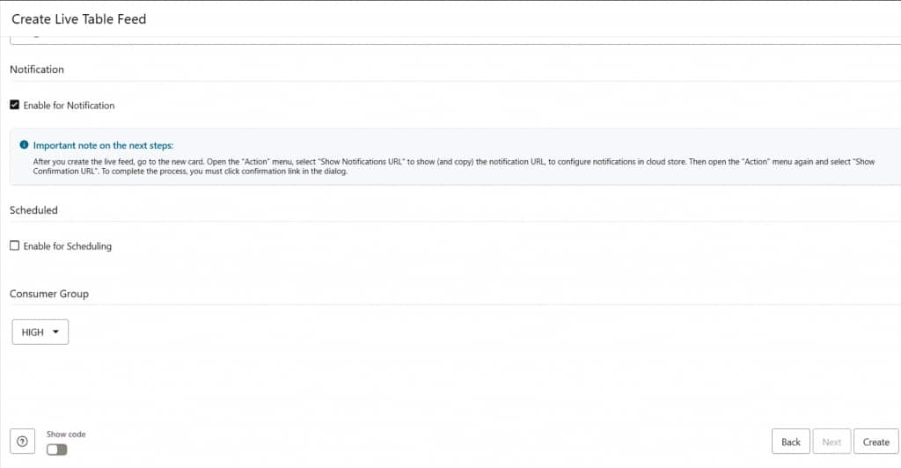Image resolution: width=901 pixels, height=468 pixels.
Task: Click the Consumer Group section label
Action: pyautogui.click(x=49, y=293)
